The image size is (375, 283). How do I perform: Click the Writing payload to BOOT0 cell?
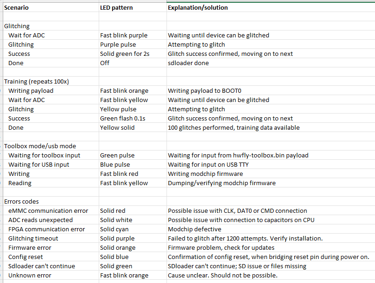(x=271, y=91)
